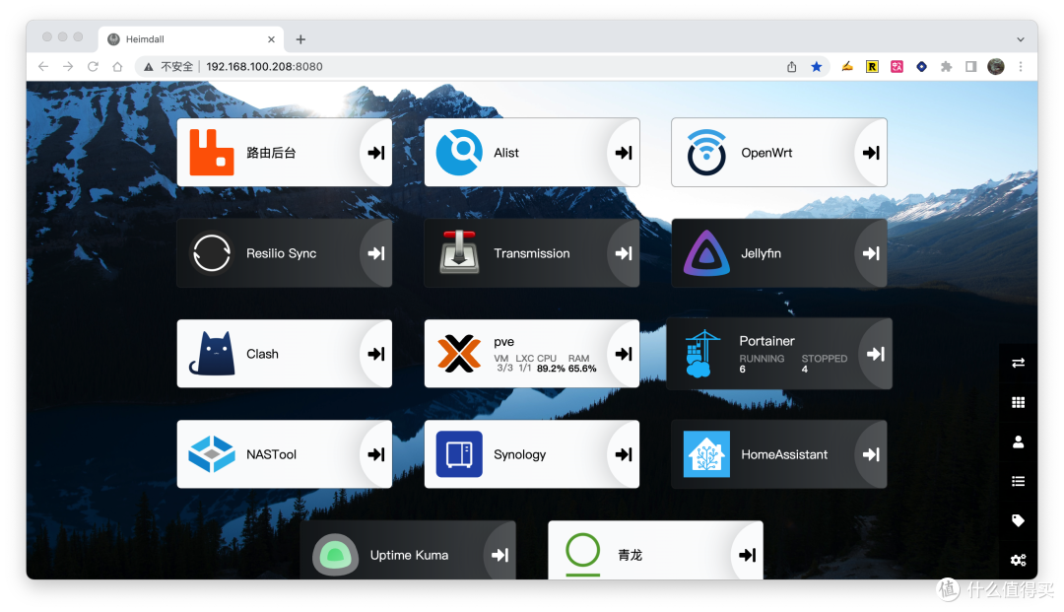Launch Resilio Sync with its arrow button
This screenshot has width=1064, height=612.
click(376, 253)
